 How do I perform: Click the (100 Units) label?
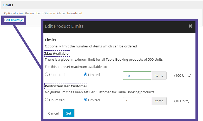tap(182, 76)
